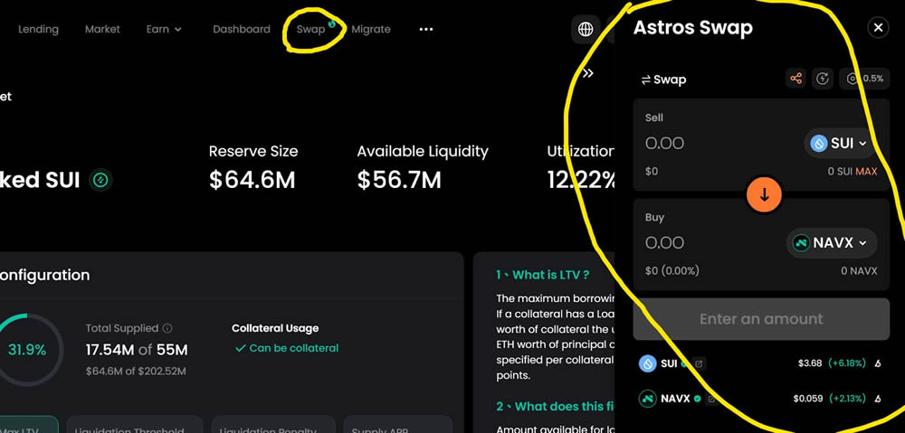Close the Astros Swap panel
This screenshot has height=433, width=905.
pyautogui.click(x=878, y=27)
